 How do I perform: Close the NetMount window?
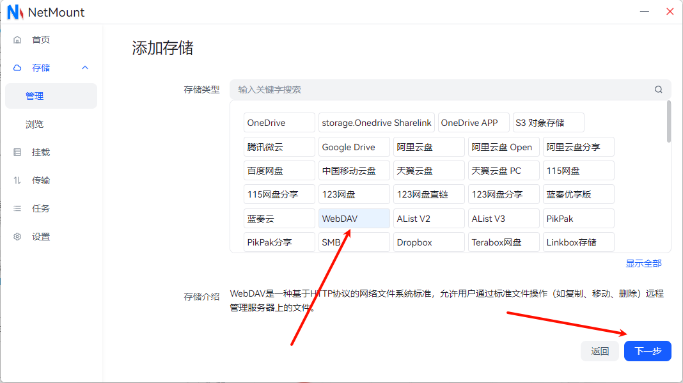click(670, 12)
